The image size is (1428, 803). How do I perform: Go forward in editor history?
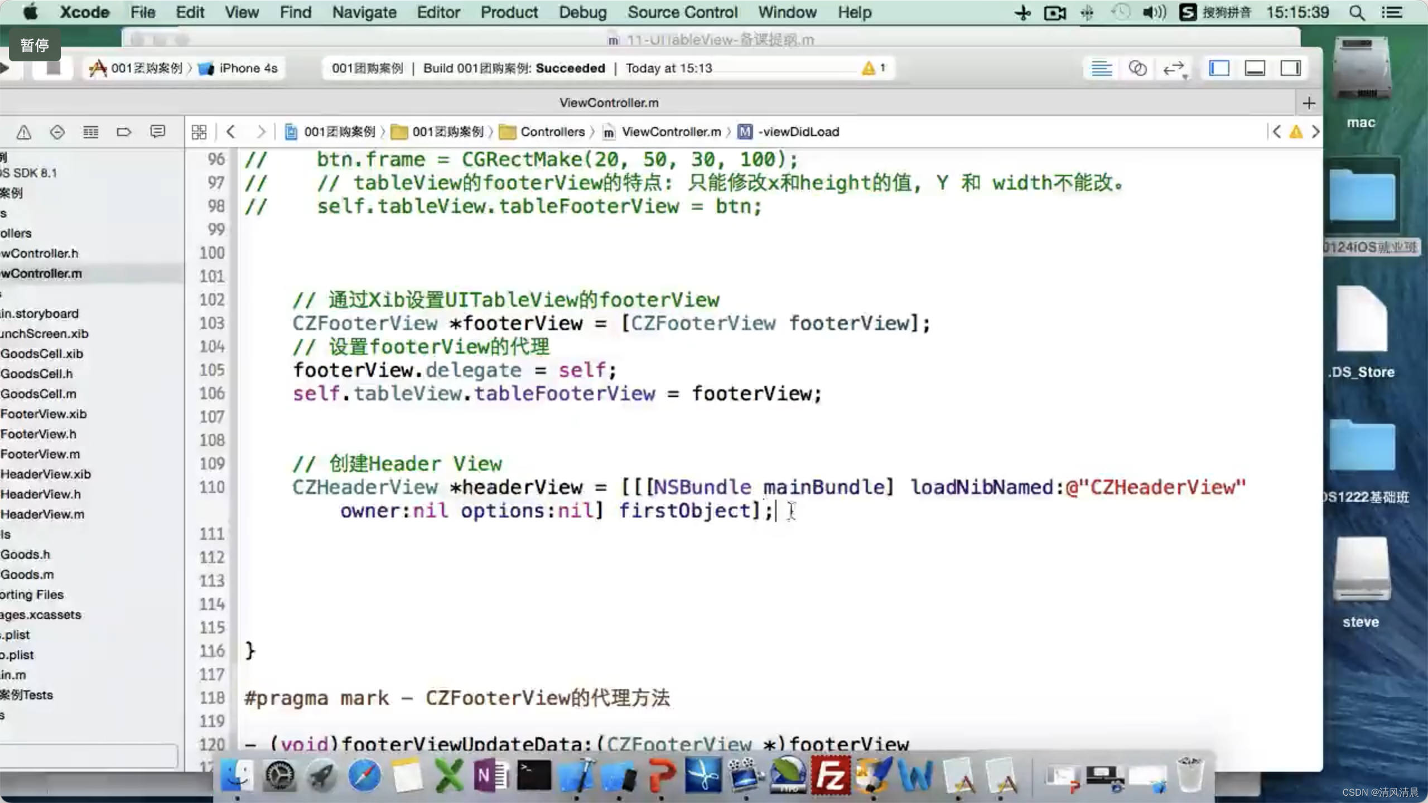click(260, 132)
